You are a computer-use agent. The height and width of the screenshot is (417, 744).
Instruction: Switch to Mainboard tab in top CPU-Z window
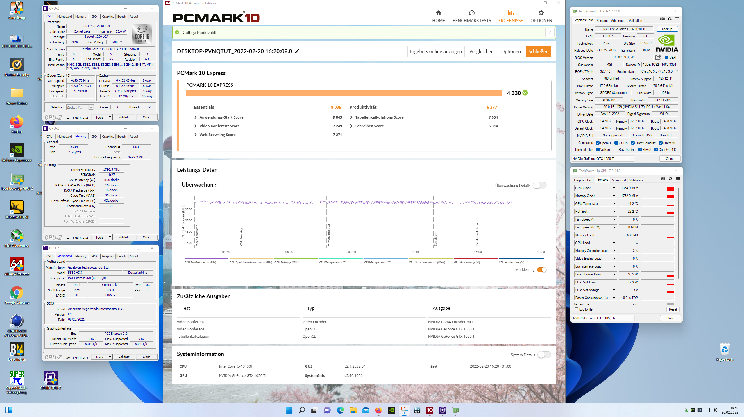(x=65, y=17)
